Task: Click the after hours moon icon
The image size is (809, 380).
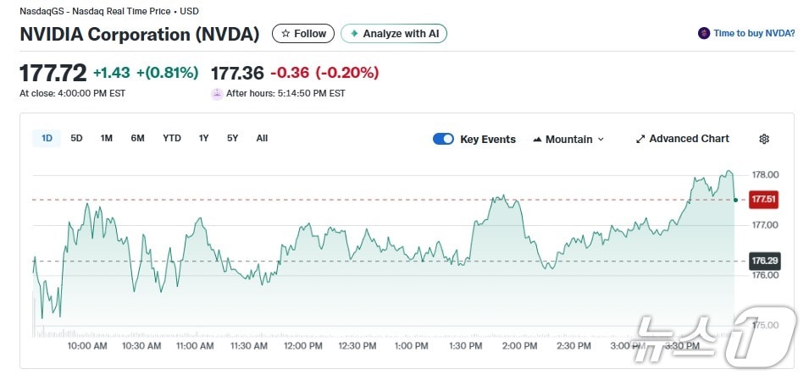Action: click(217, 93)
